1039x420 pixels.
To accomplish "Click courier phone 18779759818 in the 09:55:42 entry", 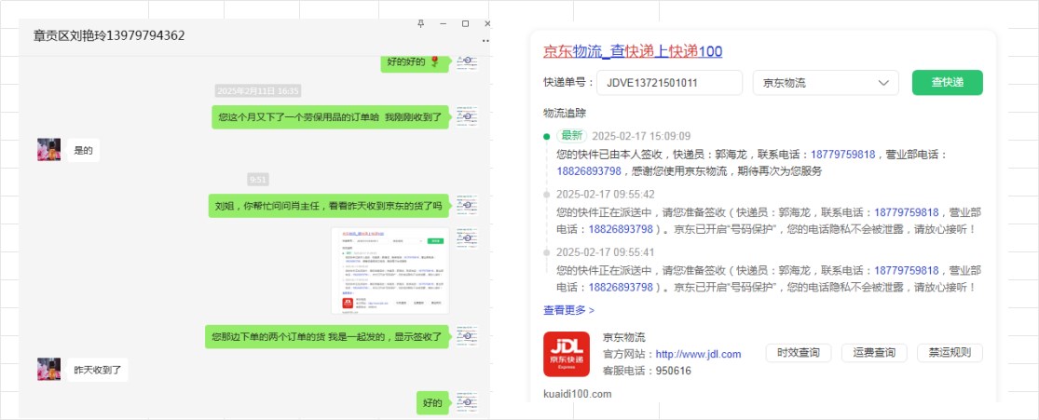I will 907,212.
